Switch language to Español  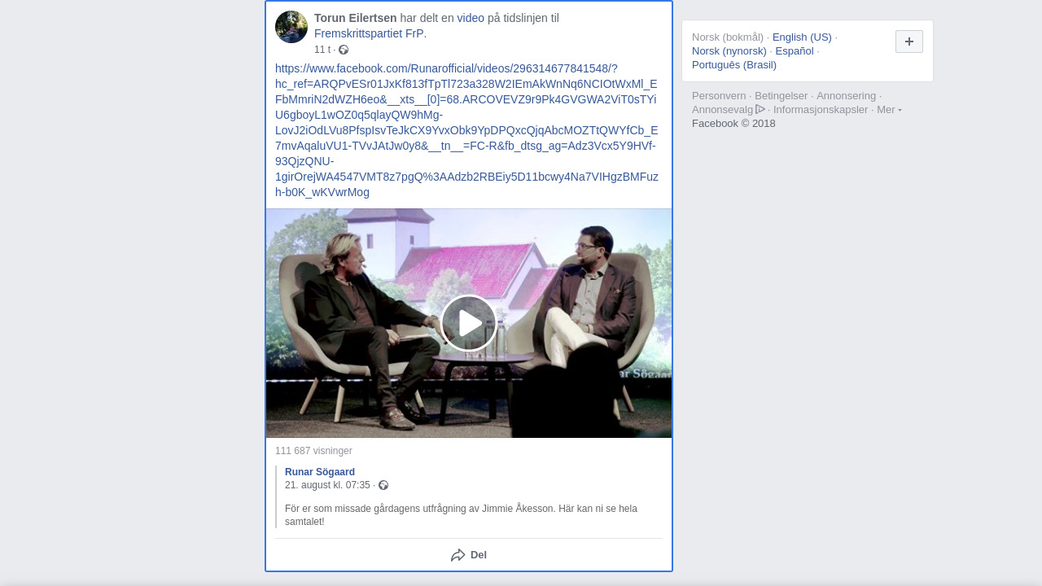tap(795, 50)
